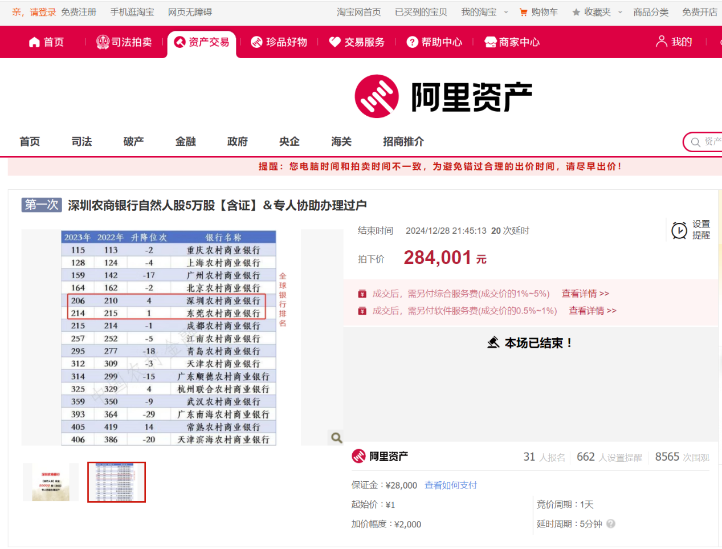Viewport: 722px width, 549px height.
Task: Click the 我的 person icon
Action: (660, 42)
